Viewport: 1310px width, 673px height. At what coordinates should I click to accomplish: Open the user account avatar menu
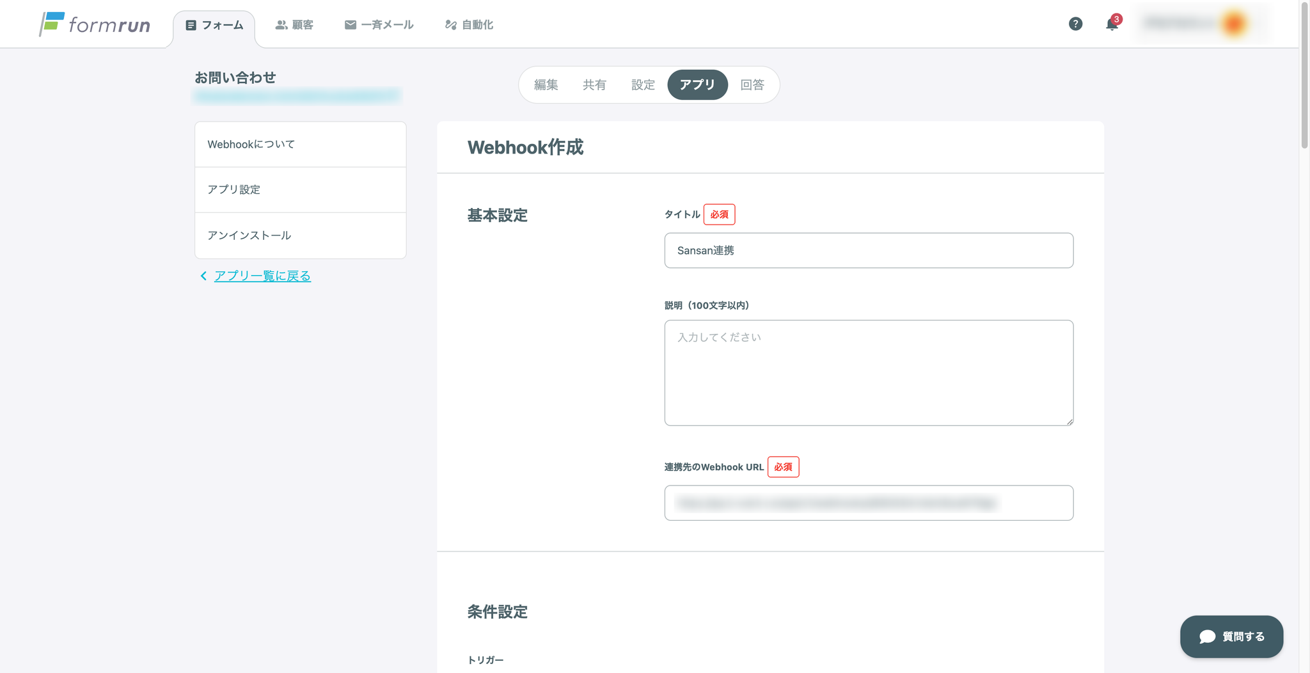(1234, 24)
